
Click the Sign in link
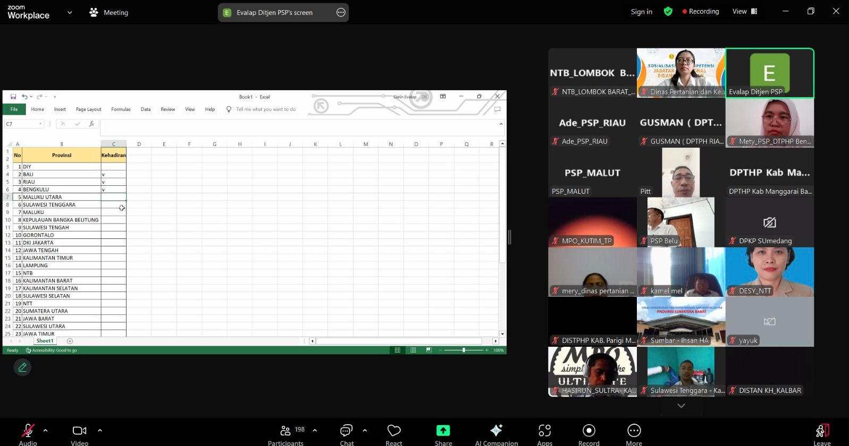point(641,12)
